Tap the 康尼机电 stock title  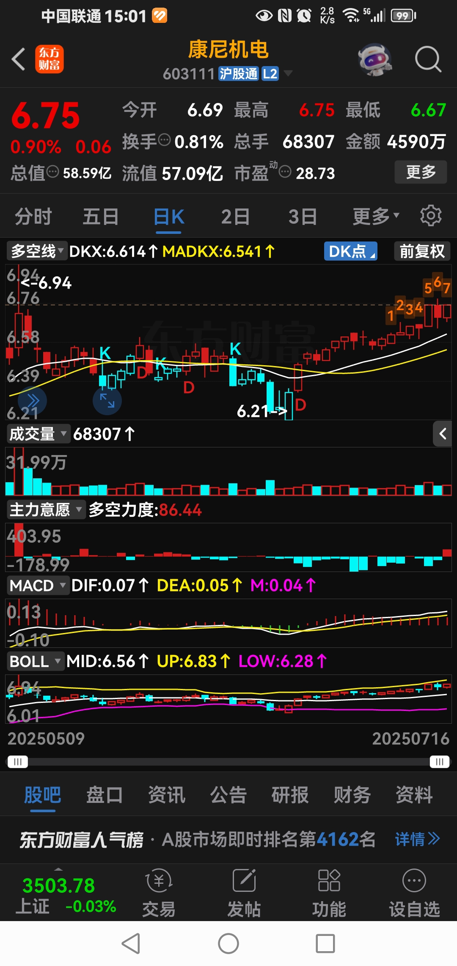(x=228, y=50)
